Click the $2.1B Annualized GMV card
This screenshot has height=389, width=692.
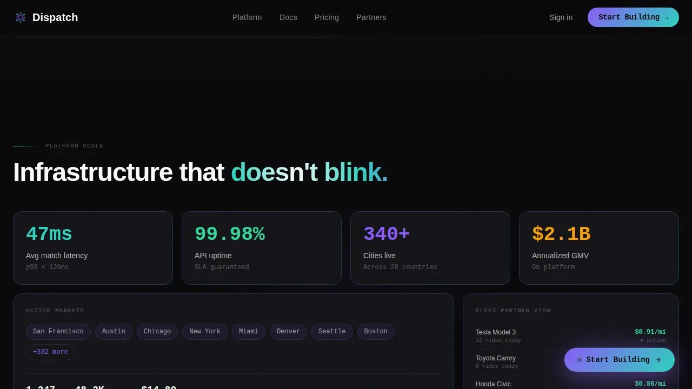coord(599,248)
